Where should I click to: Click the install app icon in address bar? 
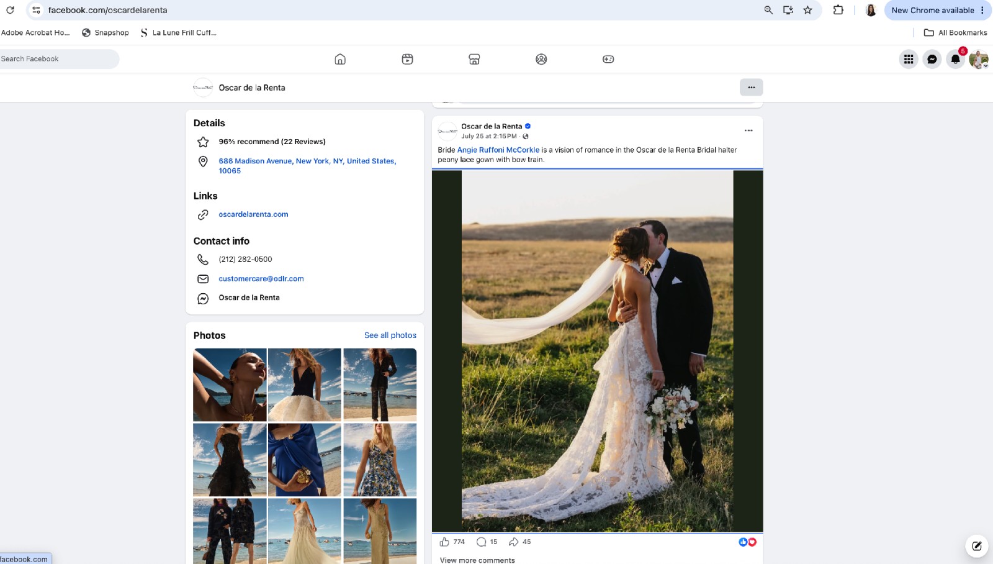(x=788, y=10)
